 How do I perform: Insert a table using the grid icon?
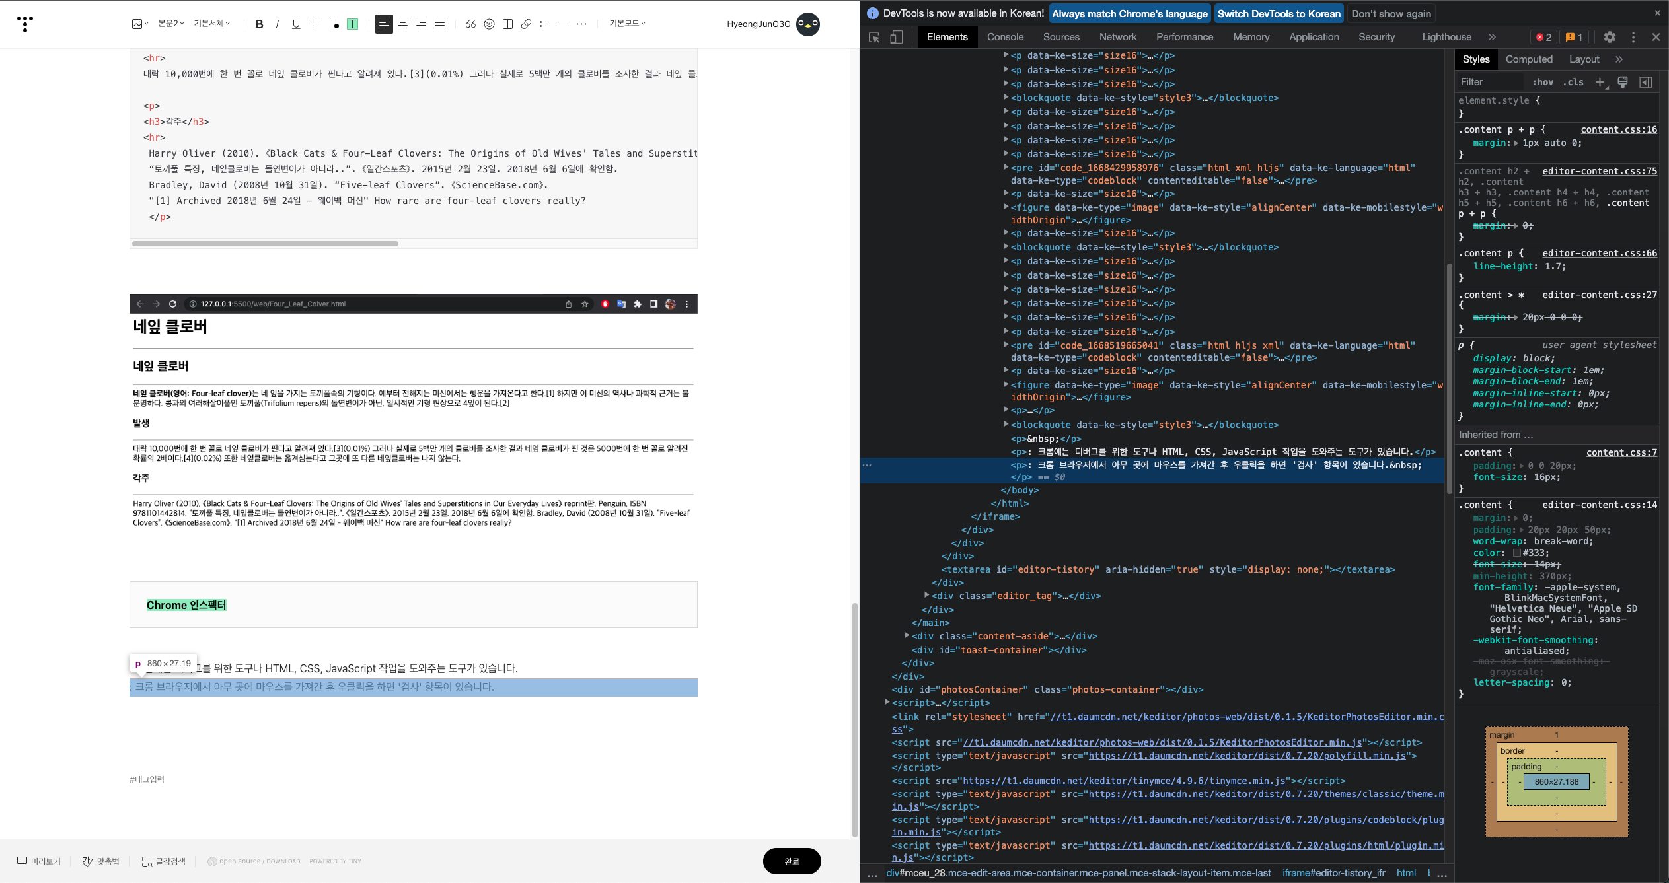click(507, 24)
